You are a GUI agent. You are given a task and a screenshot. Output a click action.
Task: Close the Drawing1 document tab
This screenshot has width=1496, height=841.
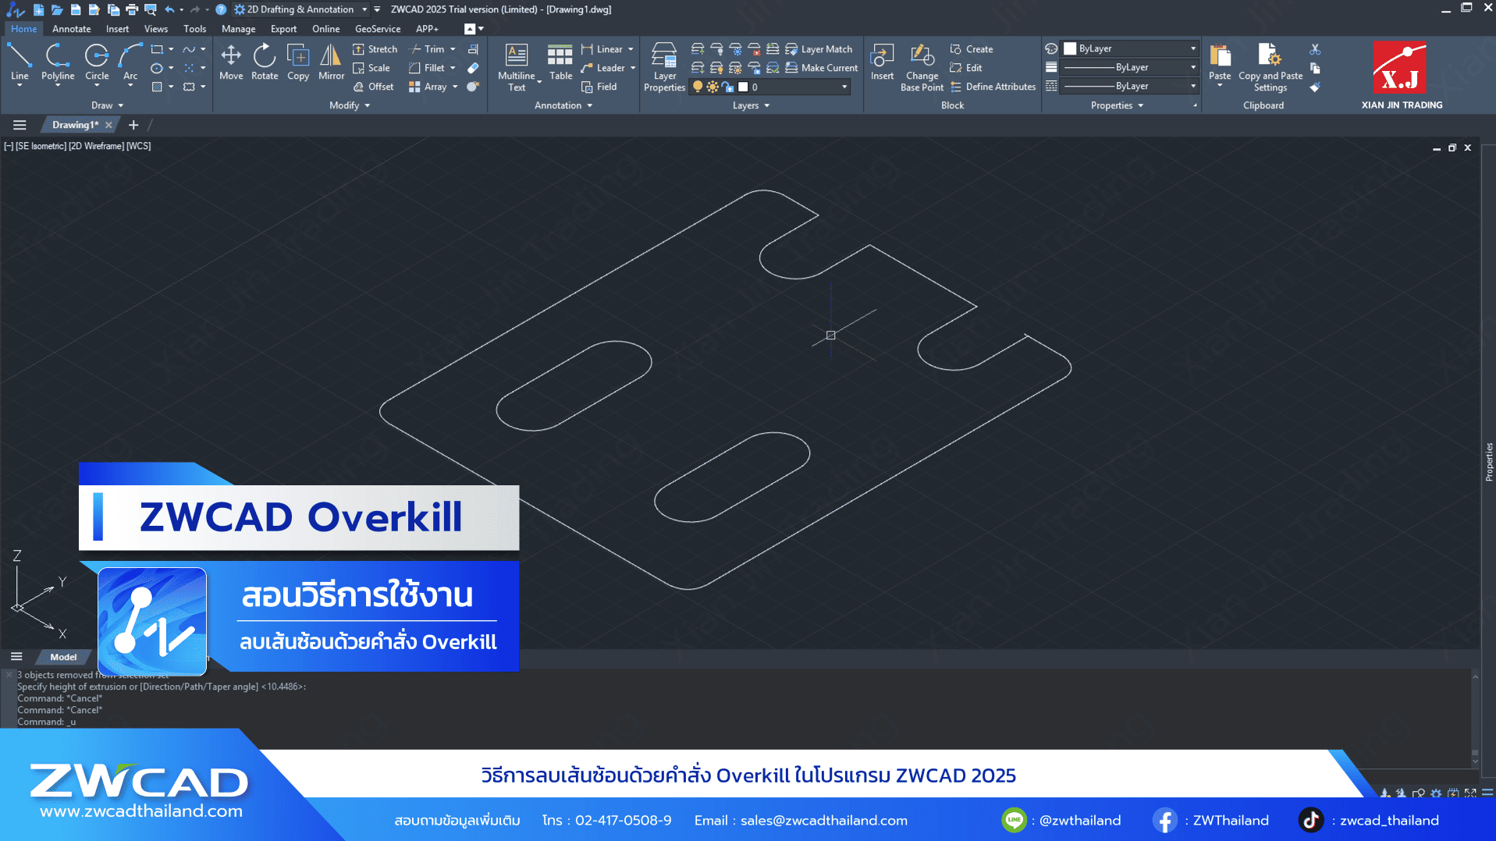108,125
